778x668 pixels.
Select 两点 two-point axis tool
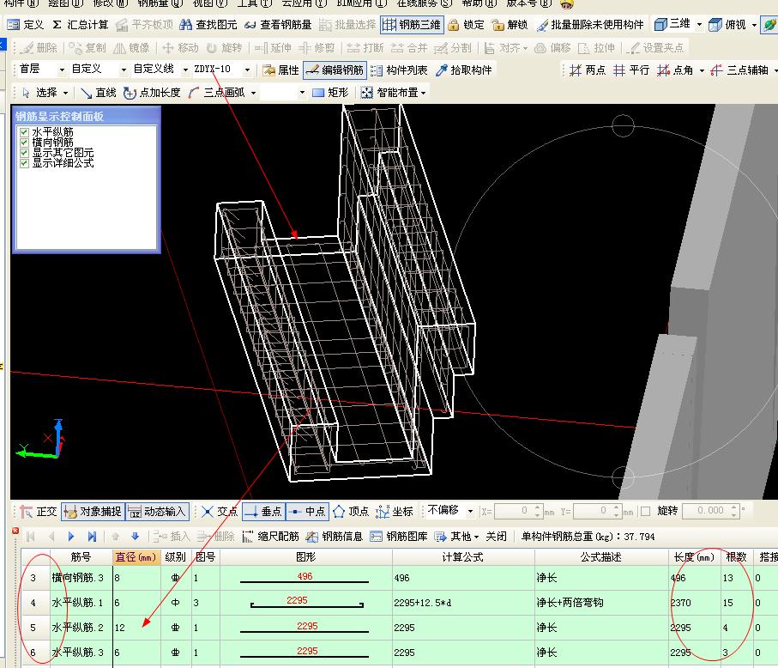588,70
